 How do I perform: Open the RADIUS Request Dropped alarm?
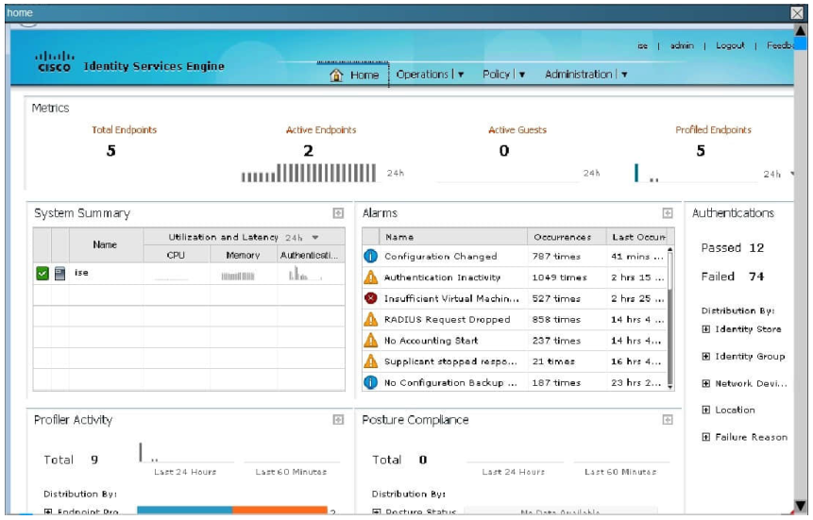pyautogui.click(x=447, y=319)
